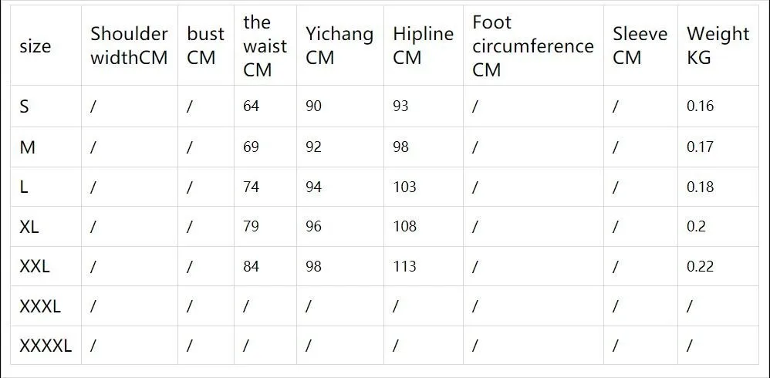
Task: Click the 'Weight KG' column header
Action: (718, 46)
